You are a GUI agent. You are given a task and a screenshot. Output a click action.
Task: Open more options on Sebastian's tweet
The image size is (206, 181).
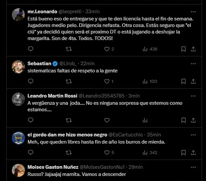tap(193, 64)
